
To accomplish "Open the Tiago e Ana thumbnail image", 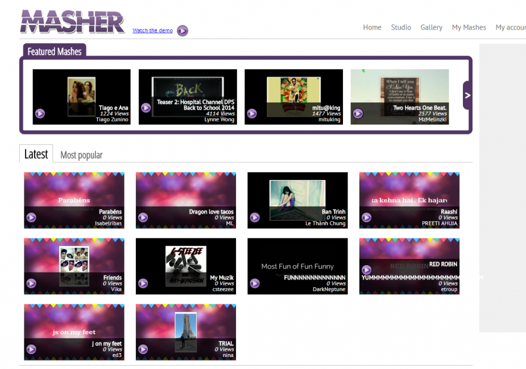I will pyautogui.click(x=81, y=97).
